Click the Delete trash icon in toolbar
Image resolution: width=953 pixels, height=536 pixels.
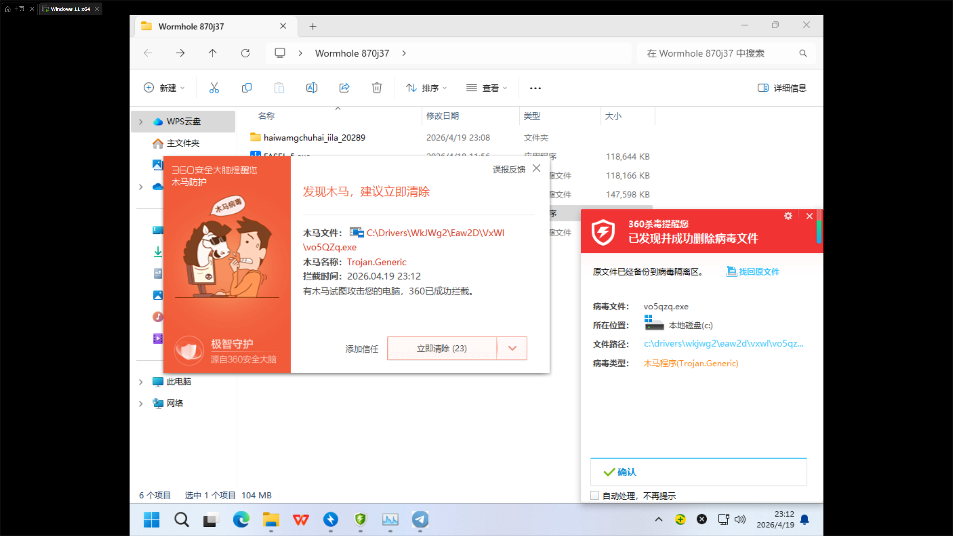tap(377, 88)
